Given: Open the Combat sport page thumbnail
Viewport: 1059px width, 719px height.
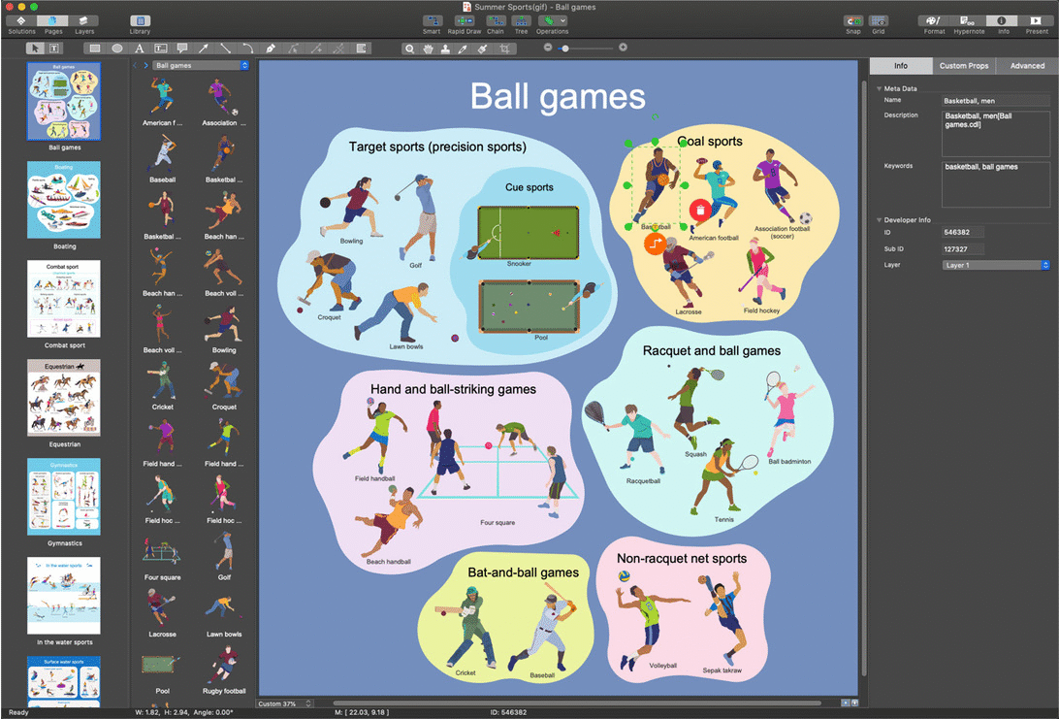Looking at the screenshot, I should coord(64,299).
